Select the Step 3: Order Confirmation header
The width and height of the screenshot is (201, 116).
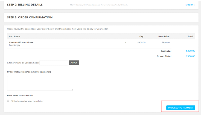click(x=30, y=17)
